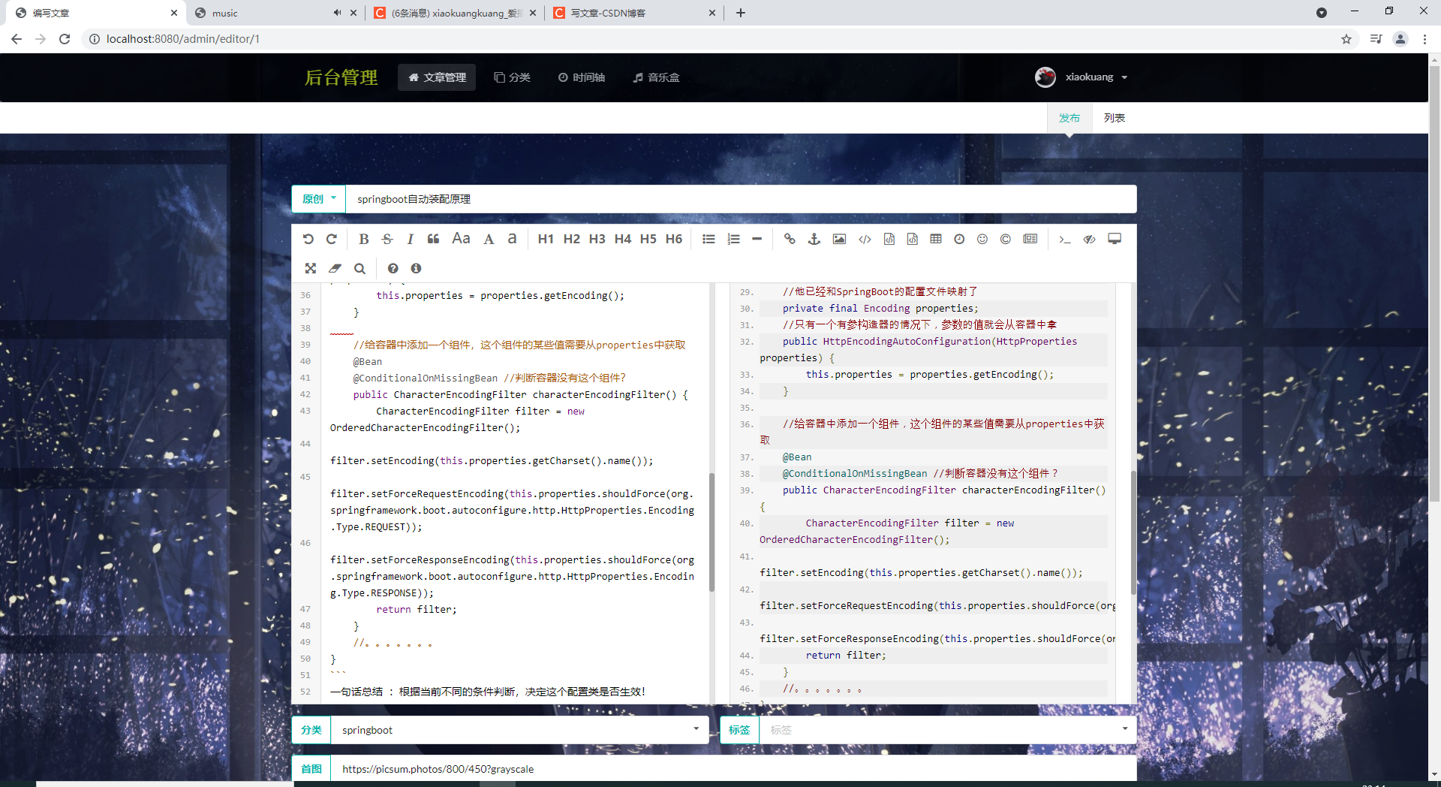Bookmark this page with star
This screenshot has width=1441, height=787.
(1346, 39)
